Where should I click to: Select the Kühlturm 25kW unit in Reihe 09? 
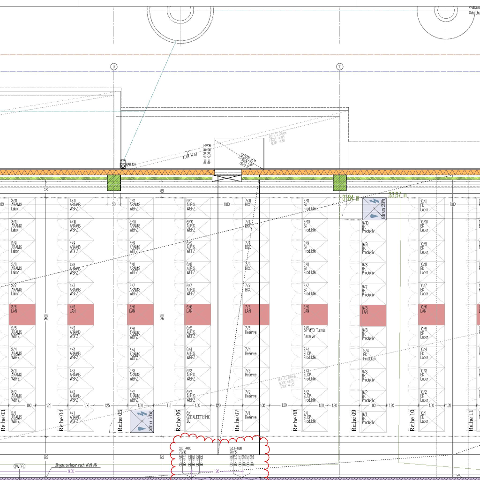point(374,209)
